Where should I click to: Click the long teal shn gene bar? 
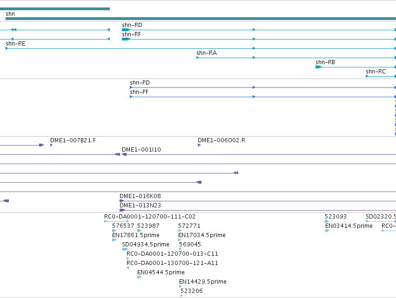click(x=201, y=19)
